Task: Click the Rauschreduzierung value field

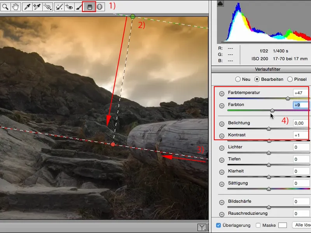Action: (301, 214)
